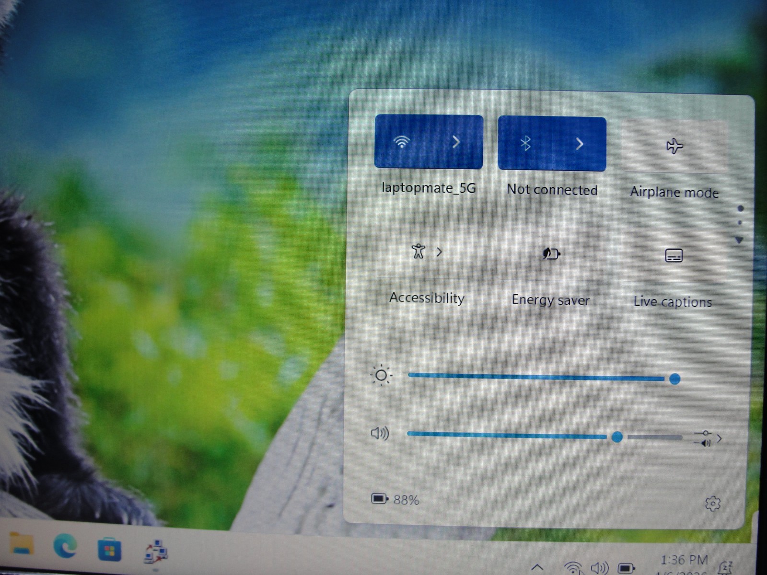Toggle the Bluetooth quick setting
767x575 pixels.
525,143
